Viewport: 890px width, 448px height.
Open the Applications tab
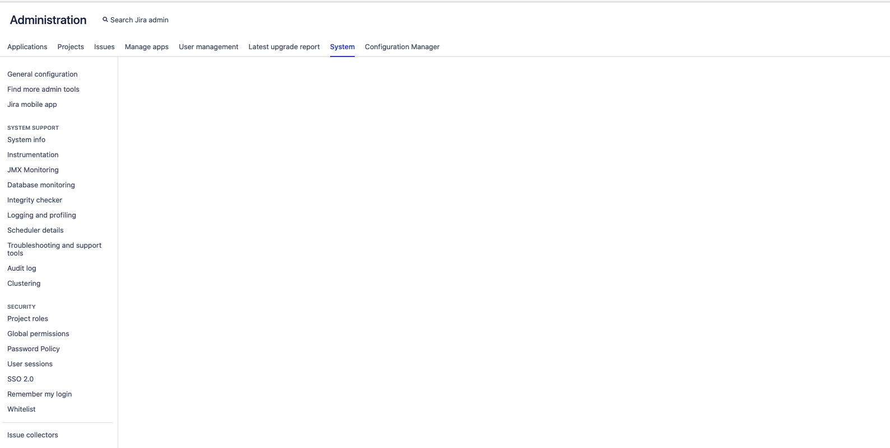pyautogui.click(x=27, y=47)
